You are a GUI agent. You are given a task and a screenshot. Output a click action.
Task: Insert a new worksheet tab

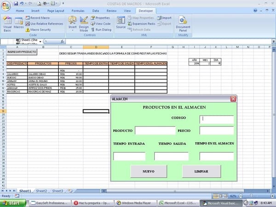(70, 191)
